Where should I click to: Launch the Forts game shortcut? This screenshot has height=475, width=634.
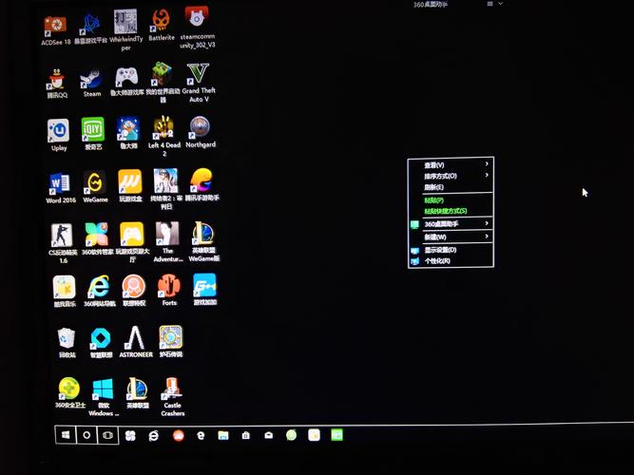pos(169,290)
